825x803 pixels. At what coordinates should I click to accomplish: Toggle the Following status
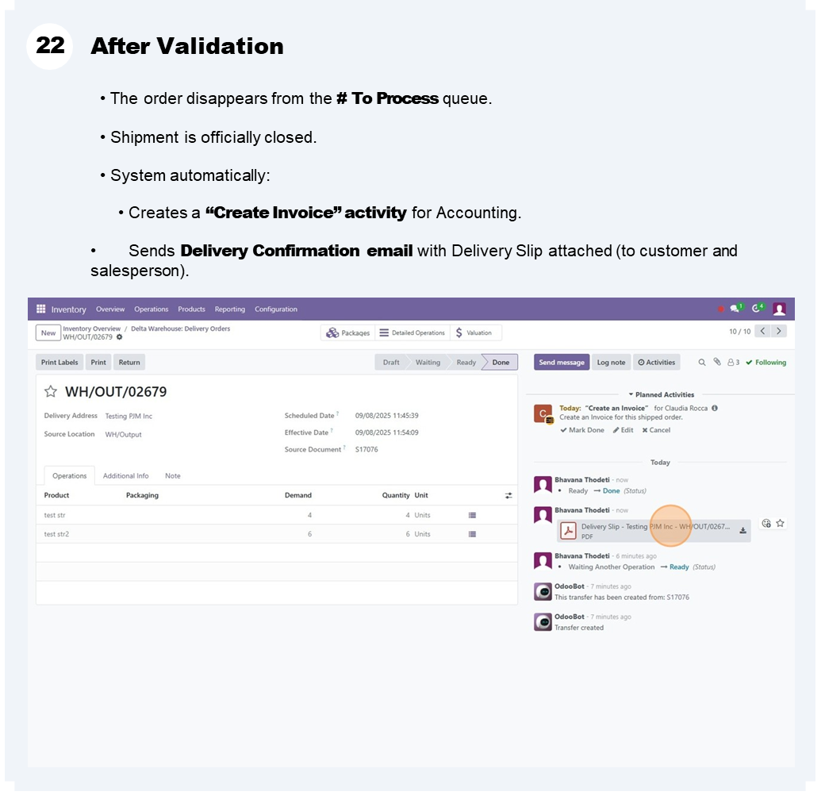(766, 363)
